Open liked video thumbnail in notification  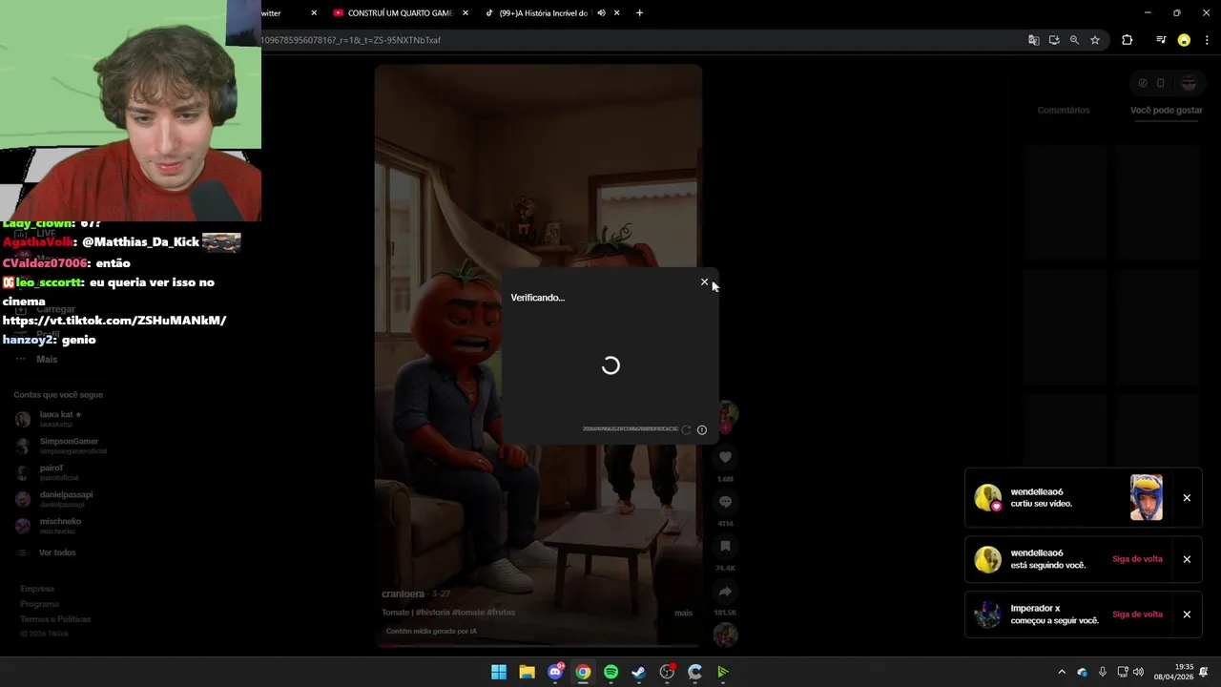tap(1146, 497)
